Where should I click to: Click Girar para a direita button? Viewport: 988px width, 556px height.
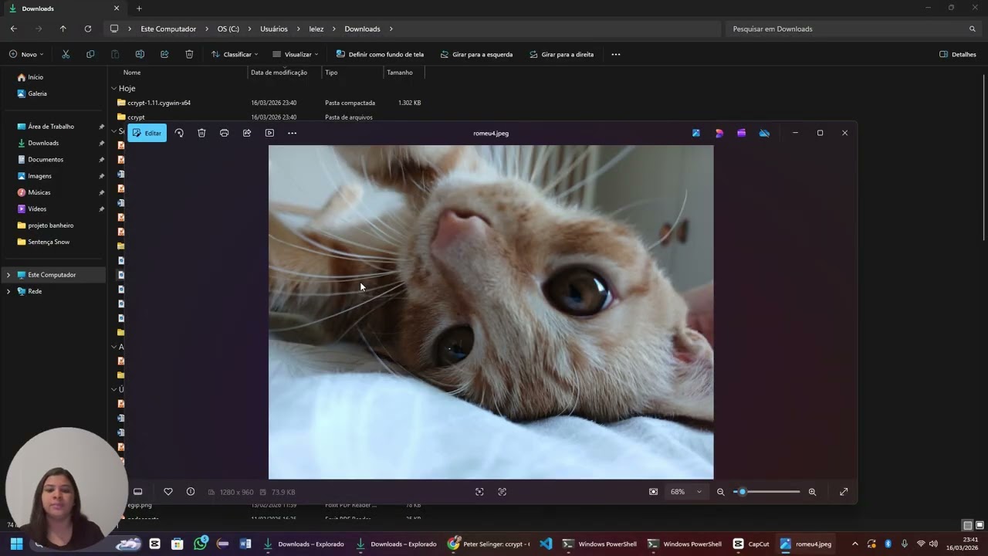coord(562,55)
